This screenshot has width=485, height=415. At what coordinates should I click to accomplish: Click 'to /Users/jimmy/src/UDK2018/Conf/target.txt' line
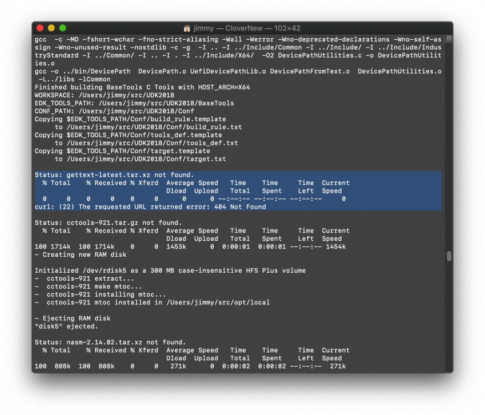point(141,159)
